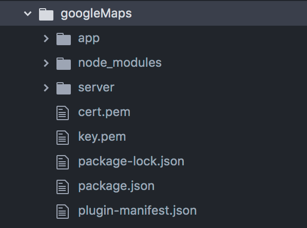Select the googleMaps folder name

96,14
